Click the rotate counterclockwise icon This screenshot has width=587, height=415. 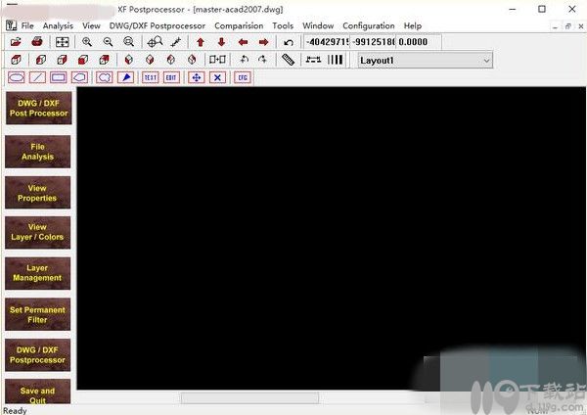[244, 59]
